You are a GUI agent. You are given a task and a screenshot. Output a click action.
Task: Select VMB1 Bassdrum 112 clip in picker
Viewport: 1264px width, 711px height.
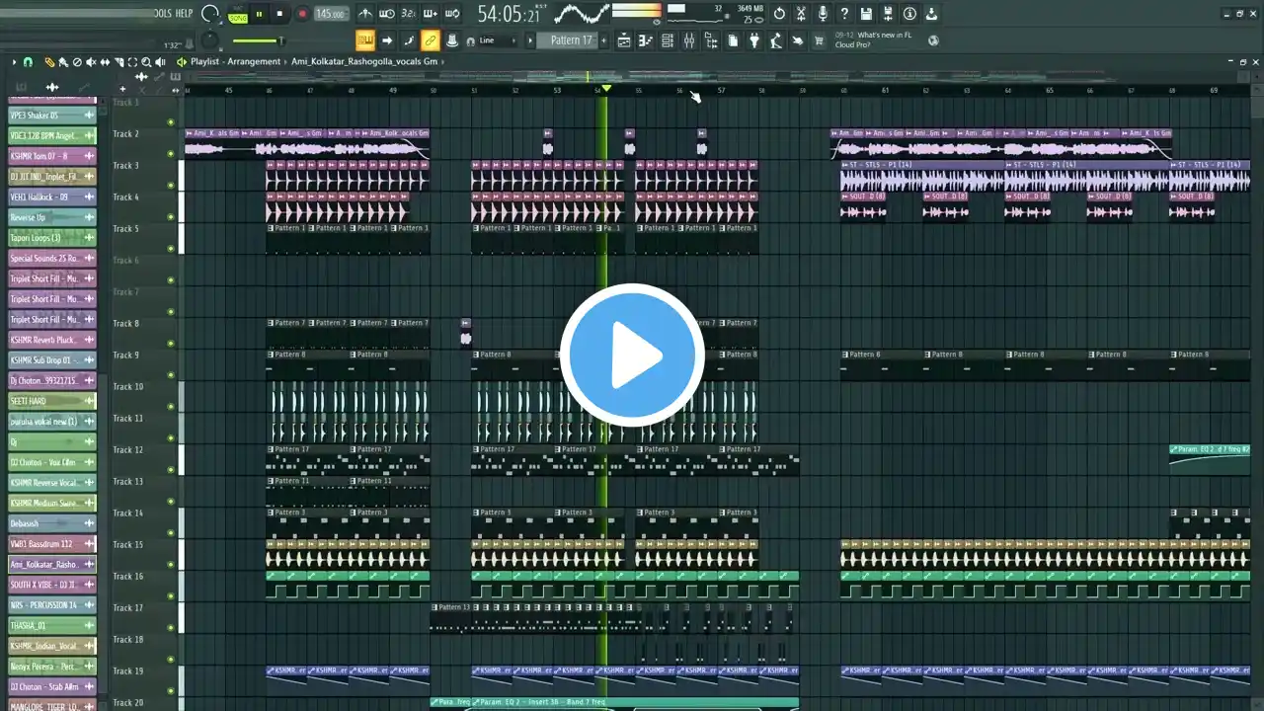coord(52,544)
